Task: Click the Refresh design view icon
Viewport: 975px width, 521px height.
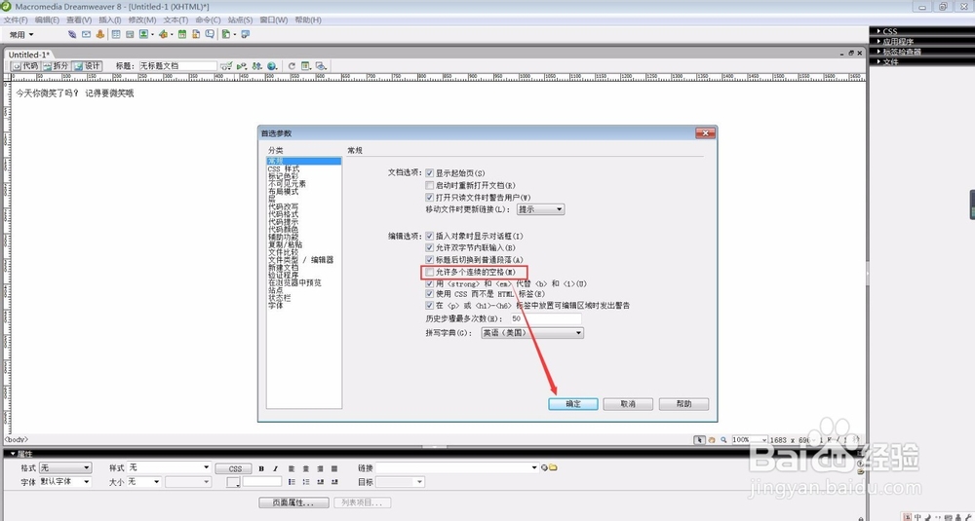Action: [x=291, y=66]
